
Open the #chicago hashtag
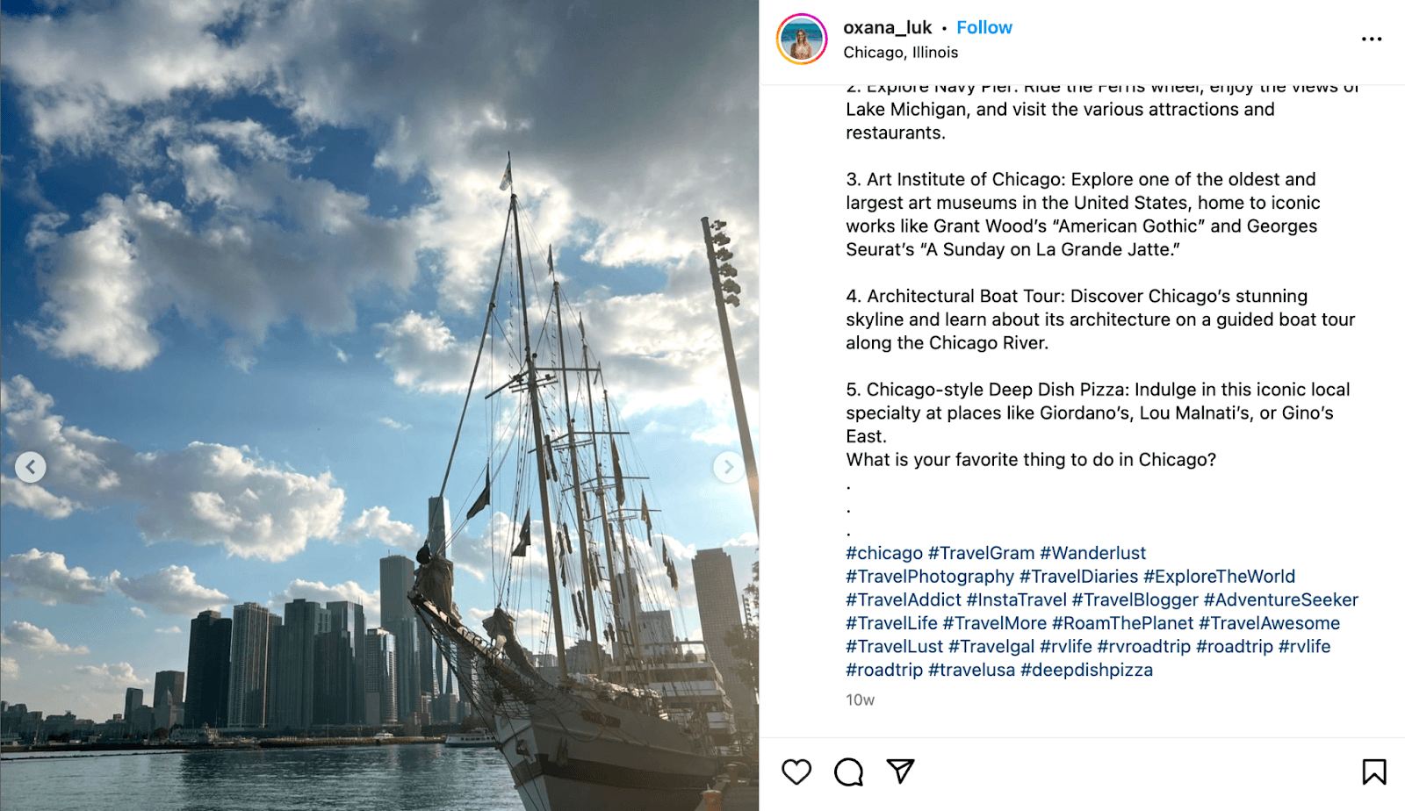point(884,553)
